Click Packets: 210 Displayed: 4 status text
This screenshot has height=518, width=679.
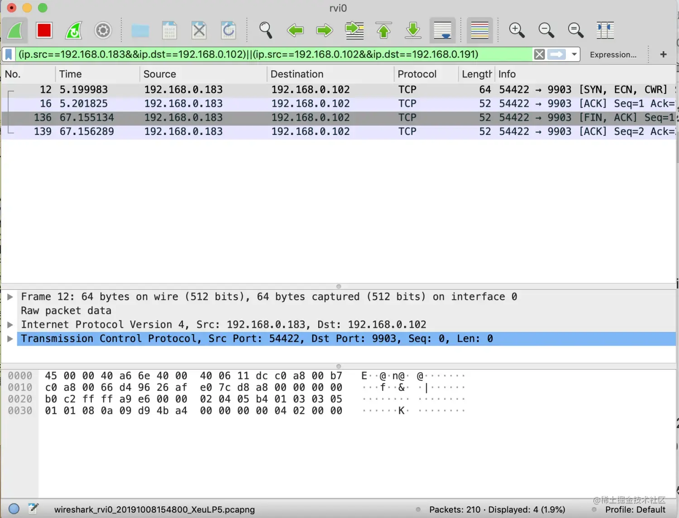pos(497,510)
